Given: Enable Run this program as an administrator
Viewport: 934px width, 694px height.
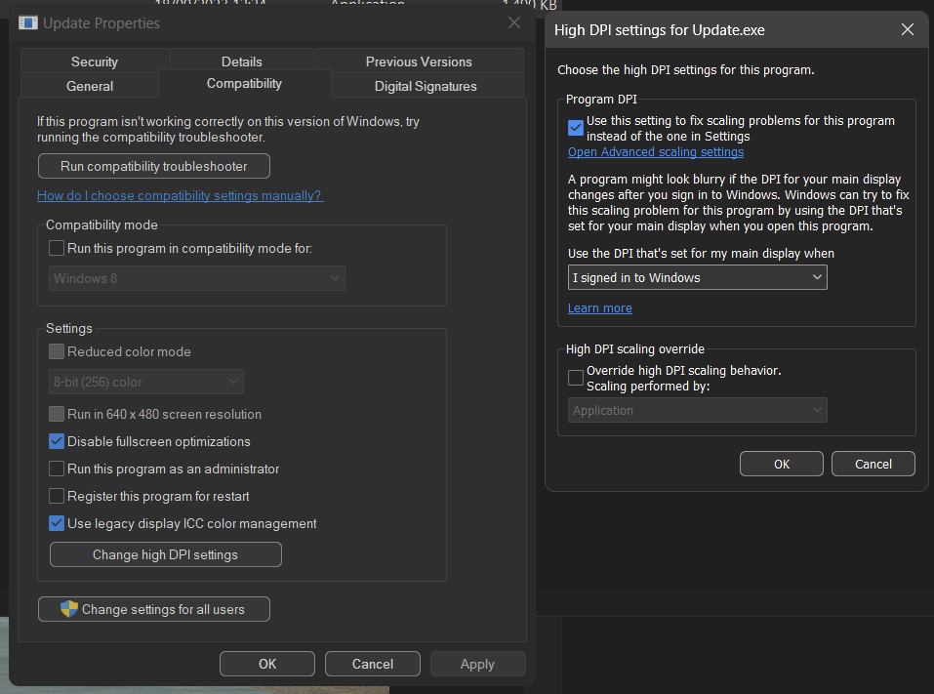Looking at the screenshot, I should pyautogui.click(x=57, y=469).
